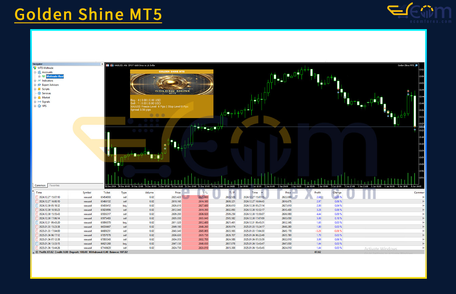This screenshot has height=294, width=456.
Task: Click ticket number 65975483
Action: (x=105, y=218)
